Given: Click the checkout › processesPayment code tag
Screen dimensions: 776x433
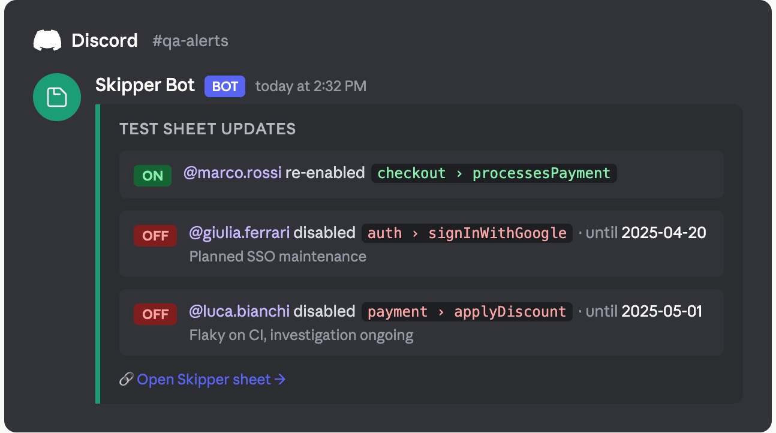Looking at the screenshot, I should click(x=494, y=173).
